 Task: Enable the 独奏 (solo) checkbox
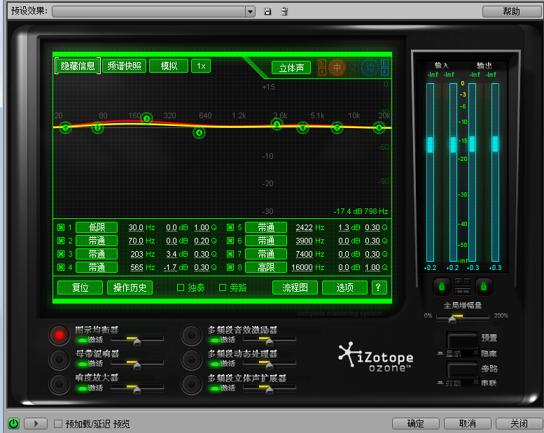[181, 288]
